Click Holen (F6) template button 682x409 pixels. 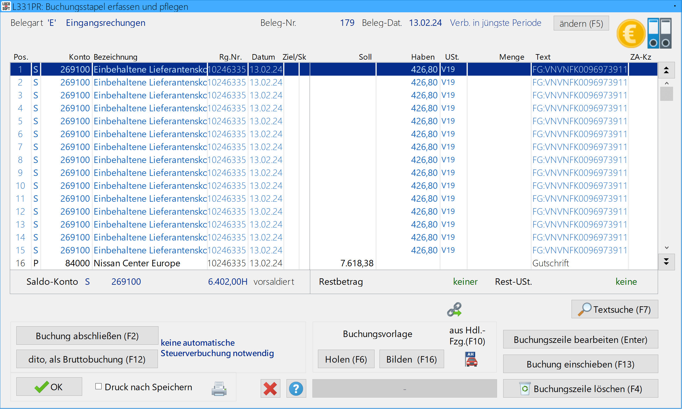click(346, 359)
